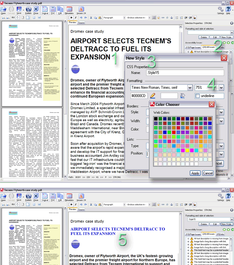Click Redo arrow in upper window editor toolbar
Viewport: 234px width, 265px height.
pyautogui.click(x=86, y=18)
